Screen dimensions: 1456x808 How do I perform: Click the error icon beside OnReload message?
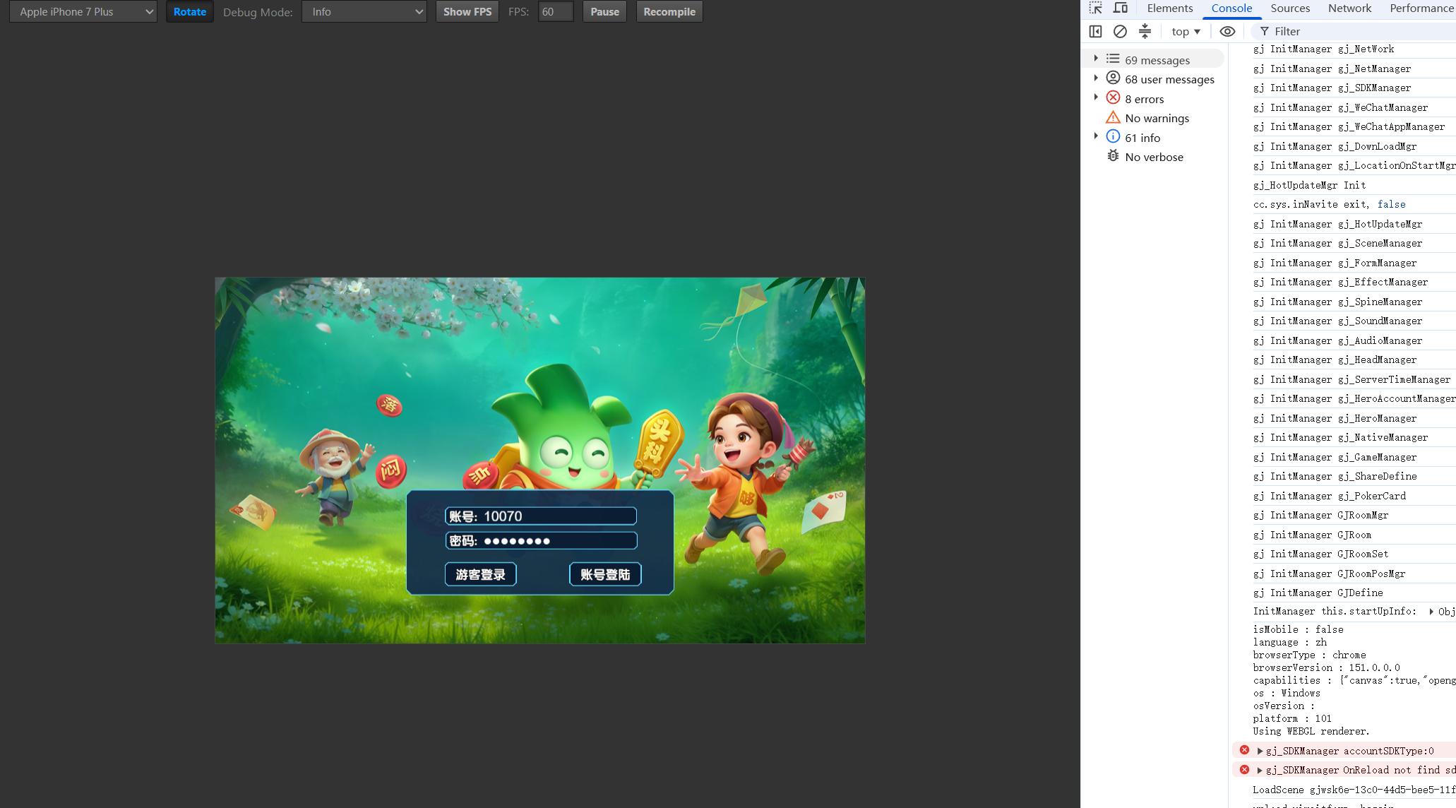[1244, 769]
